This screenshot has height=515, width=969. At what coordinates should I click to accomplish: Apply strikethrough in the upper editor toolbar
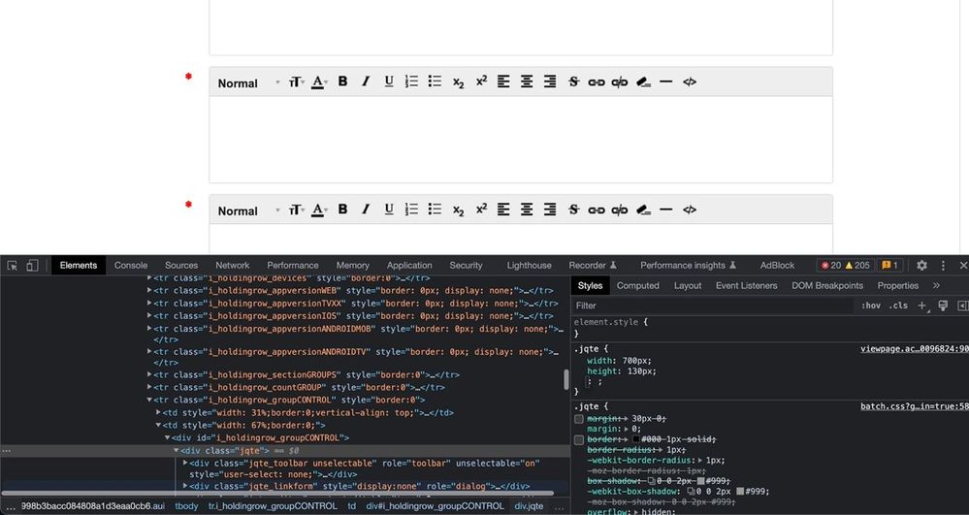[573, 81]
